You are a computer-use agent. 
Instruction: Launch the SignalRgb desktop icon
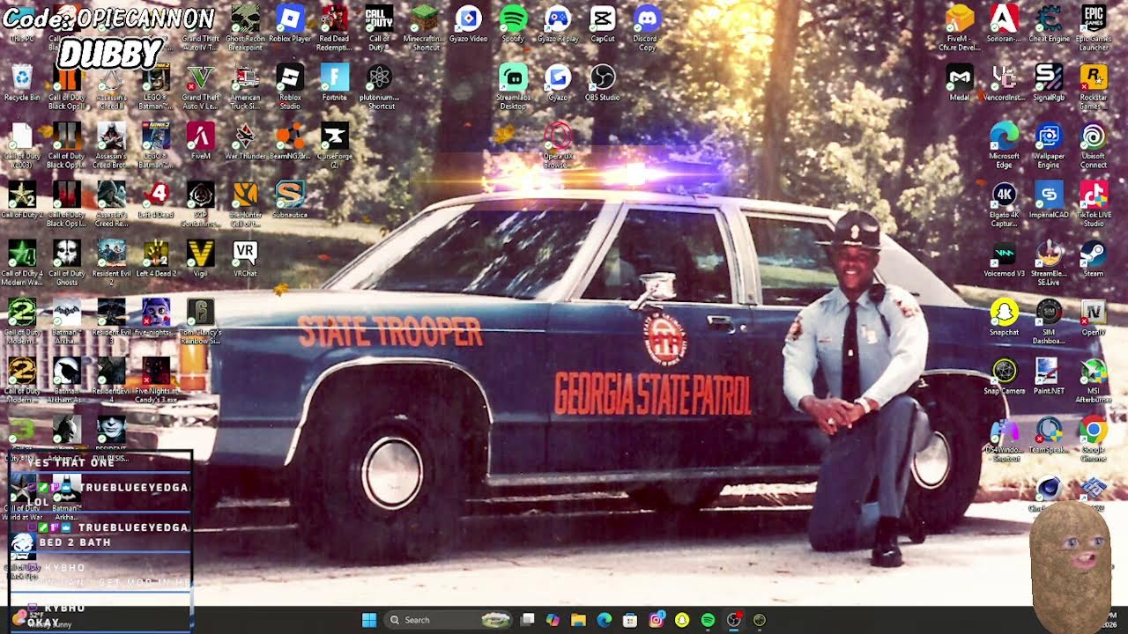tap(1049, 82)
